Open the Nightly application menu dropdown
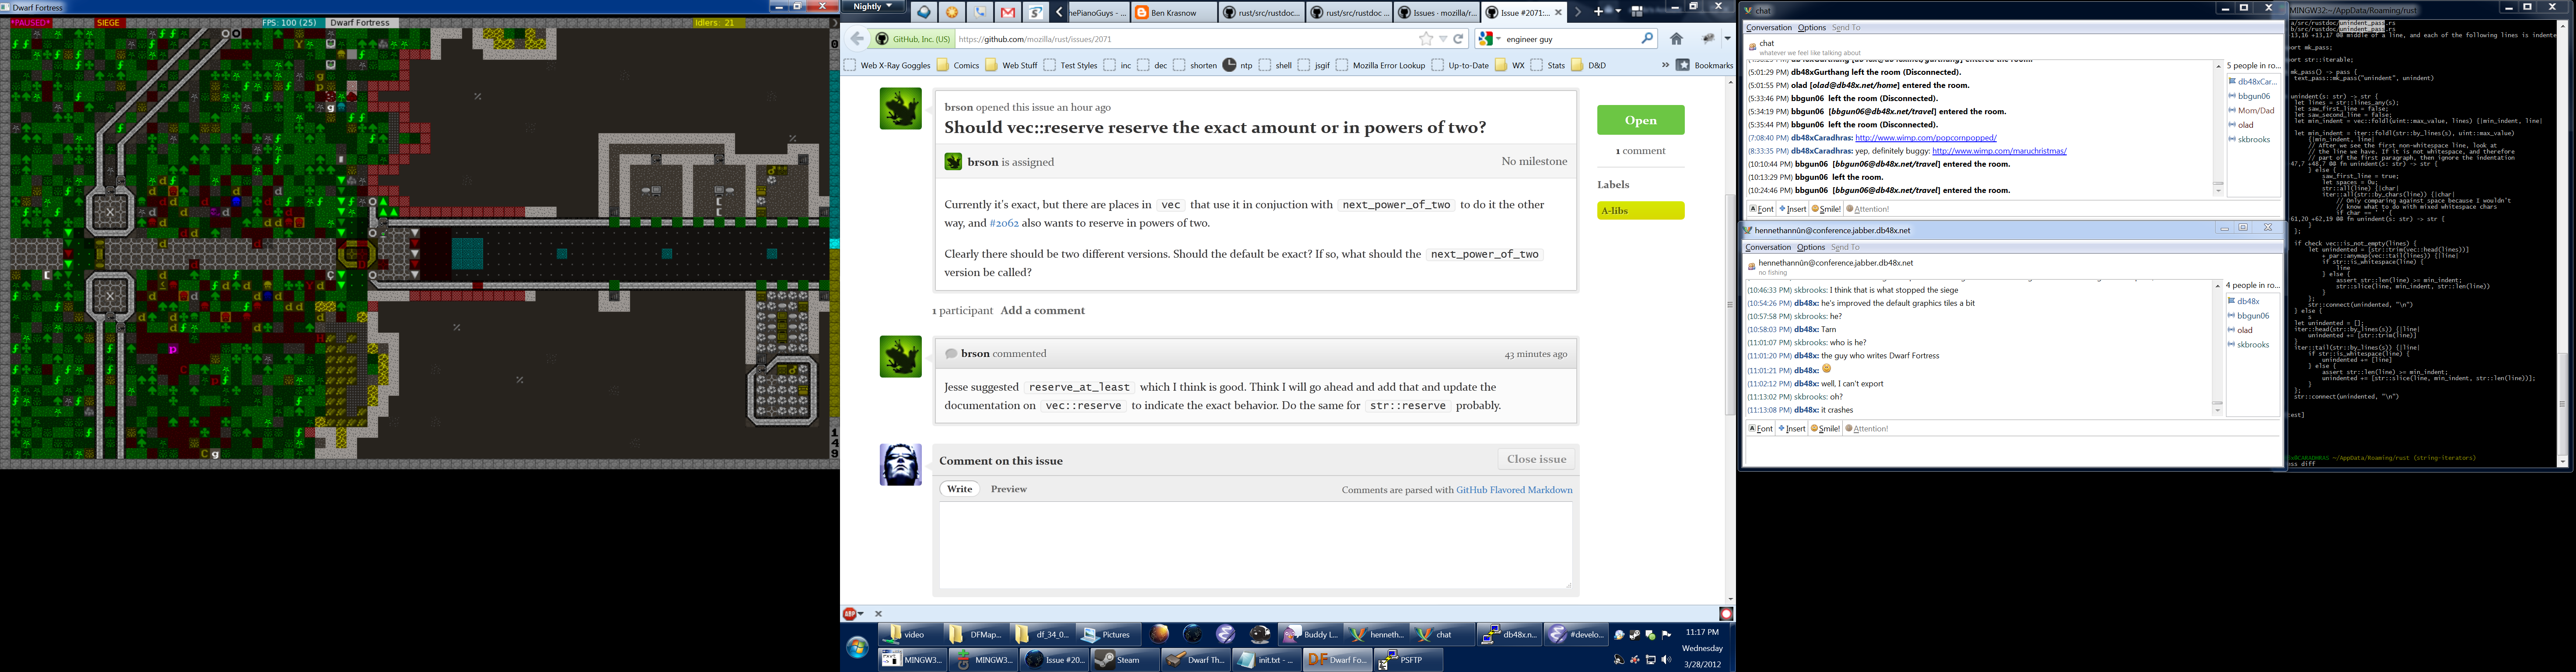 pos(873,7)
